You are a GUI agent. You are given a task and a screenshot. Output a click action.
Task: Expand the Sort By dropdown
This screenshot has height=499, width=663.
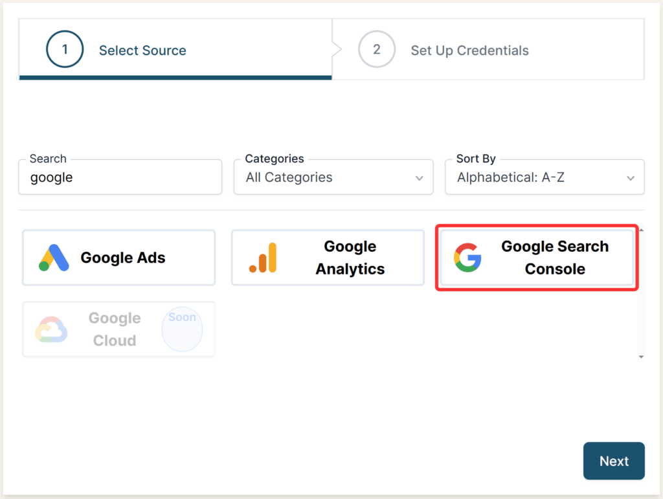[544, 177]
